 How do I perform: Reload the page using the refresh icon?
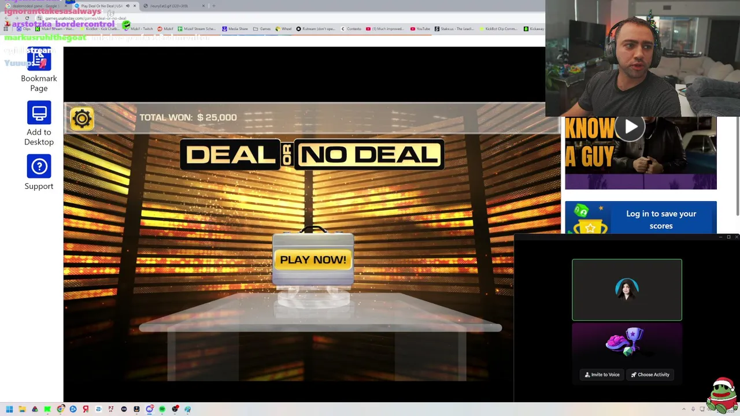pyautogui.click(x=27, y=18)
